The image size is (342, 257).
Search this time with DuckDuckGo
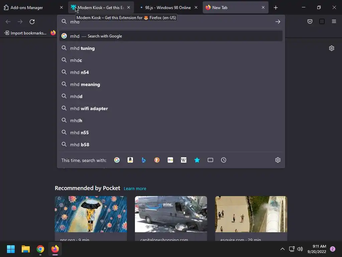click(x=157, y=160)
